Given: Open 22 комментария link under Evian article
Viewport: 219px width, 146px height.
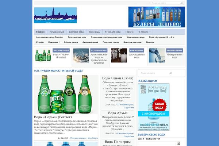Looking at the screenshot, I should click(x=125, y=104).
